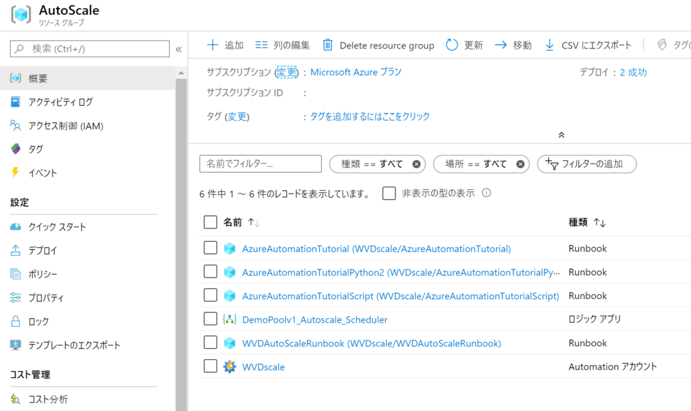The height and width of the screenshot is (411, 691).
Task: Check the WVDscale row checkbox
Action: click(x=211, y=366)
